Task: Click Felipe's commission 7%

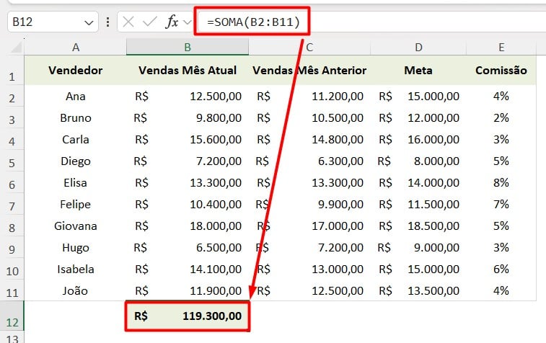Action: pos(501,204)
